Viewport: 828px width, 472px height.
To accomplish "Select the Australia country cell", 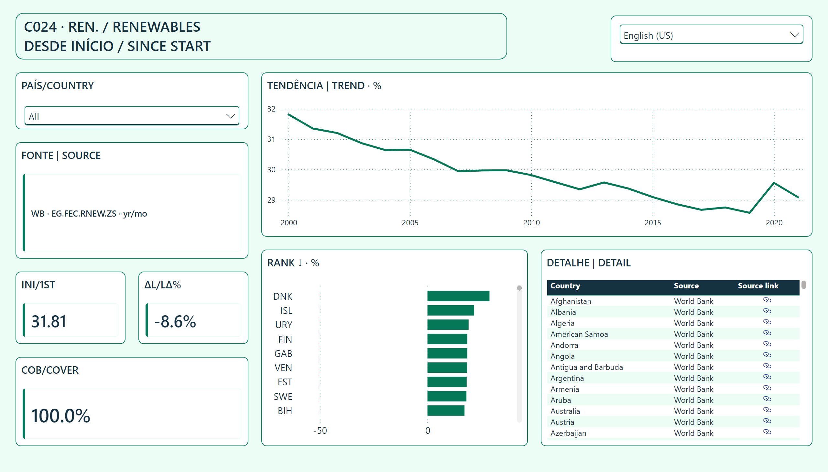I will coord(565,411).
